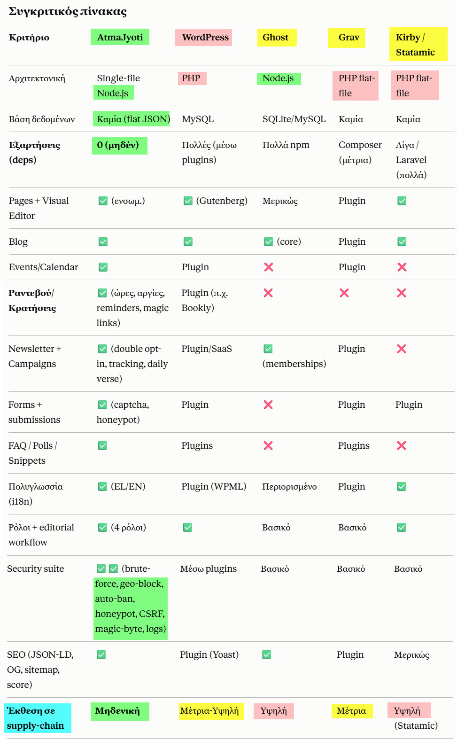Click the AtmaJyoti column header
The height and width of the screenshot is (740, 457).
[x=120, y=37]
